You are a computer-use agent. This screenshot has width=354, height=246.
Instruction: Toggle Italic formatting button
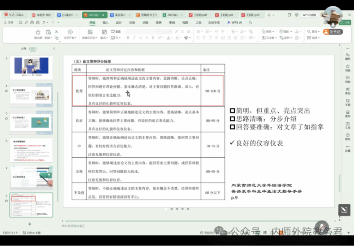[x=133, y=38]
